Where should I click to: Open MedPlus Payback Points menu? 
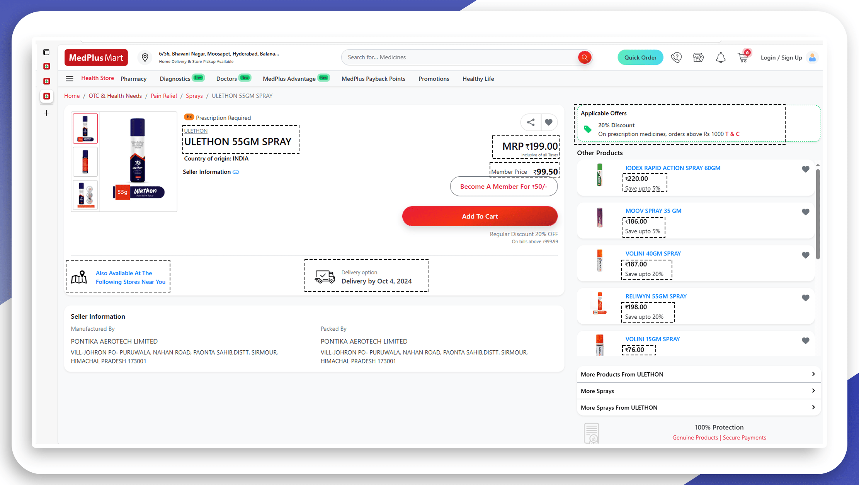pos(373,79)
